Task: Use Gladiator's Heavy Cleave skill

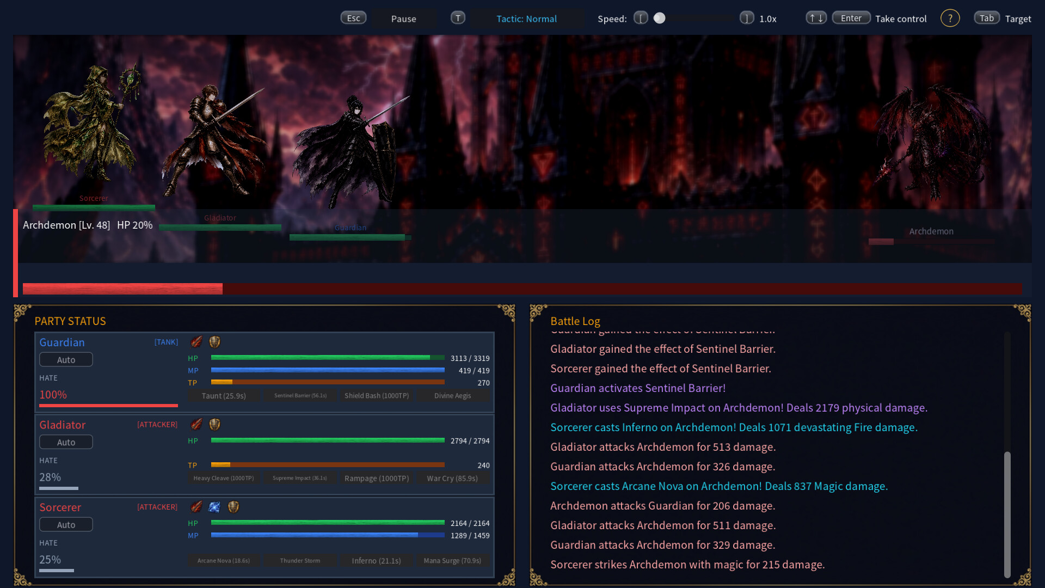Action: (x=224, y=478)
